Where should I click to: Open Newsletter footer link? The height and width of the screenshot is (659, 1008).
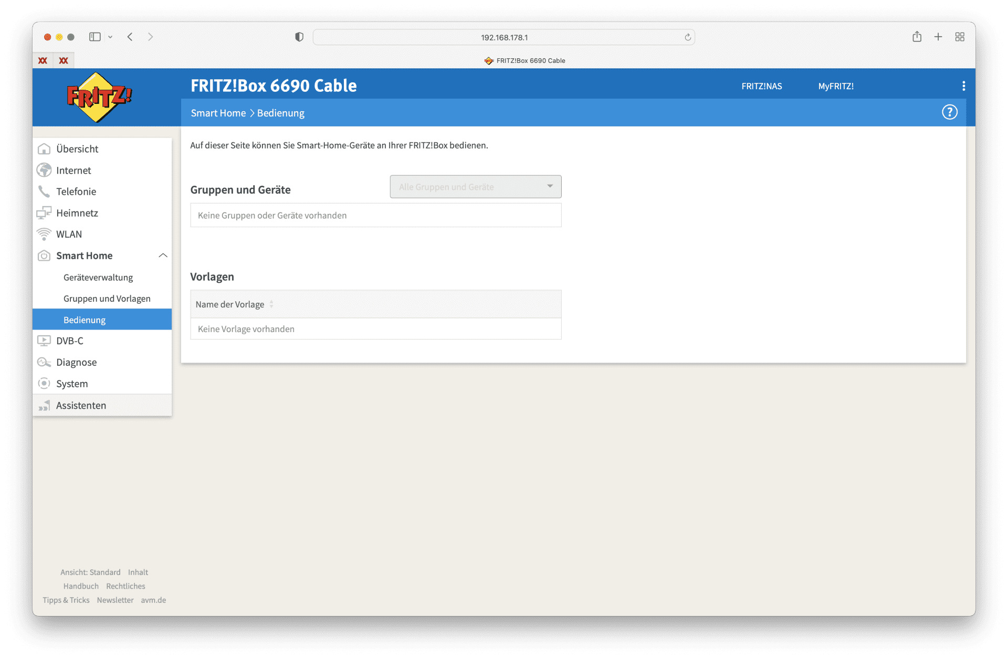tap(115, 600)
